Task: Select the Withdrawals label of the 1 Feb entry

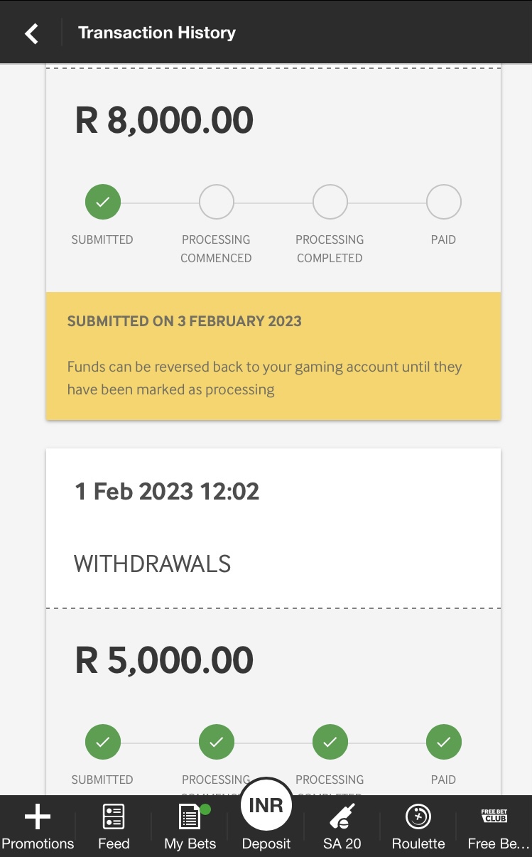Action: click(x=153, y=564)
